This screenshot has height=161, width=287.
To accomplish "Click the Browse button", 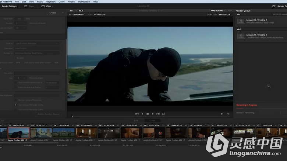I will 20,58.
